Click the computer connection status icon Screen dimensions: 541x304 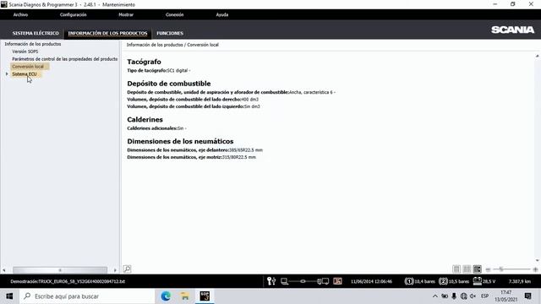284,281
